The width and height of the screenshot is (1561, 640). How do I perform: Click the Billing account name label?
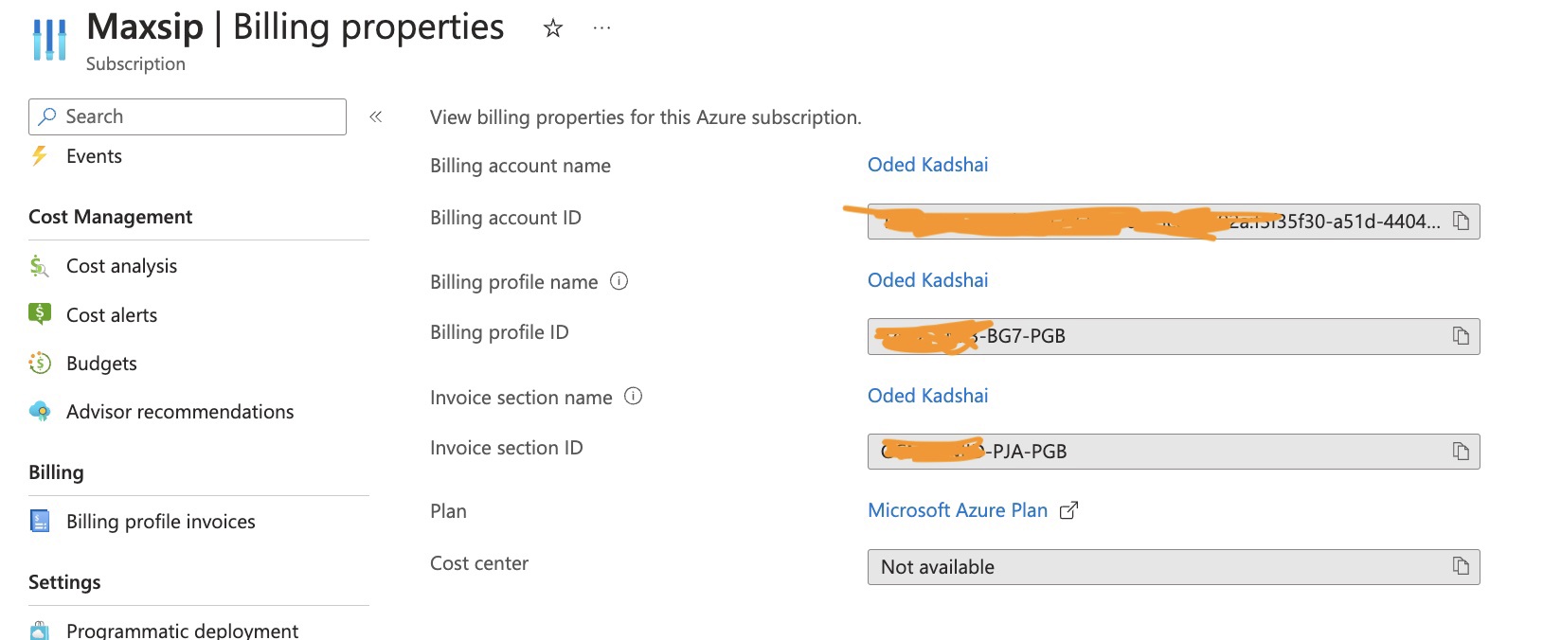[520, 166]
